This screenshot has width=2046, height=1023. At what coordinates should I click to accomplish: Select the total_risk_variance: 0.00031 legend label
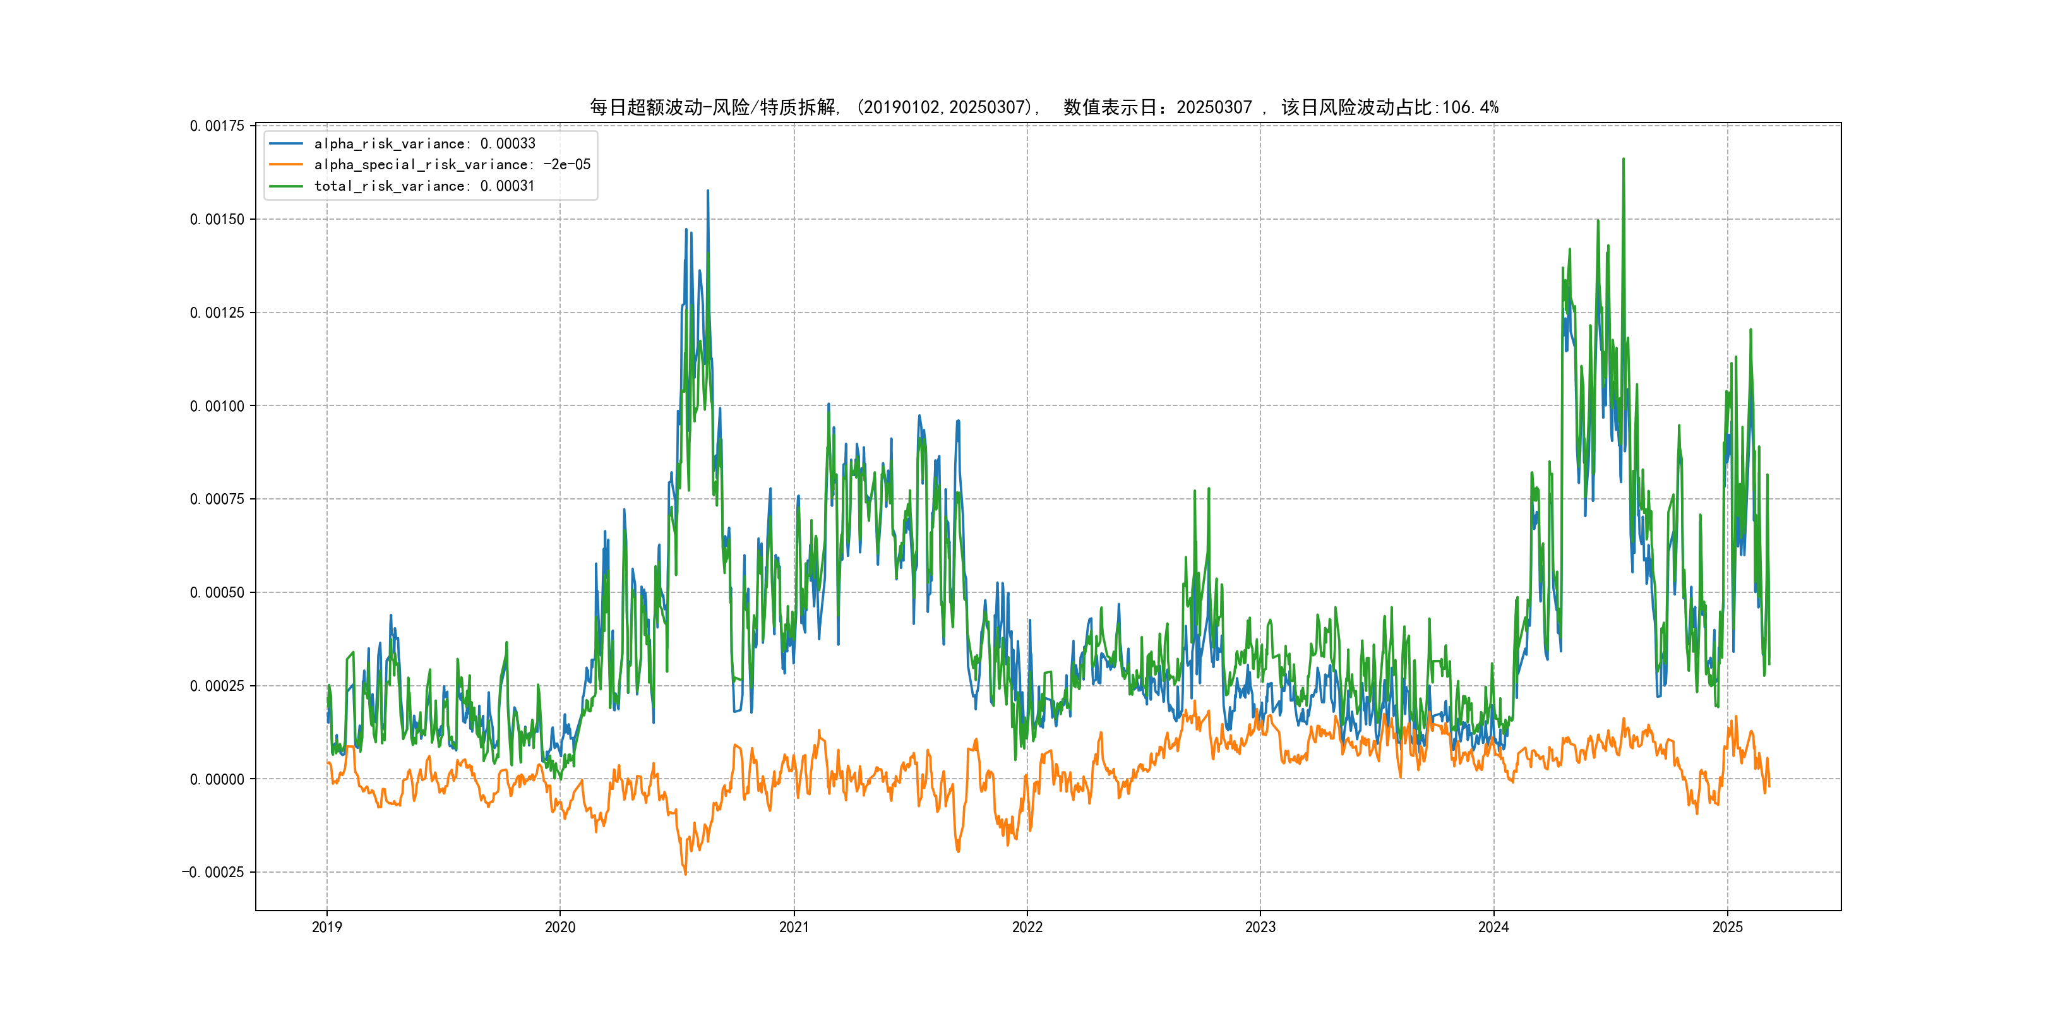pos(424,186)
